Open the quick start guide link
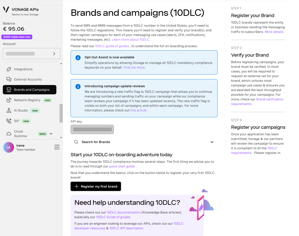This screenshot has height=236, width=299. point(122,166)
